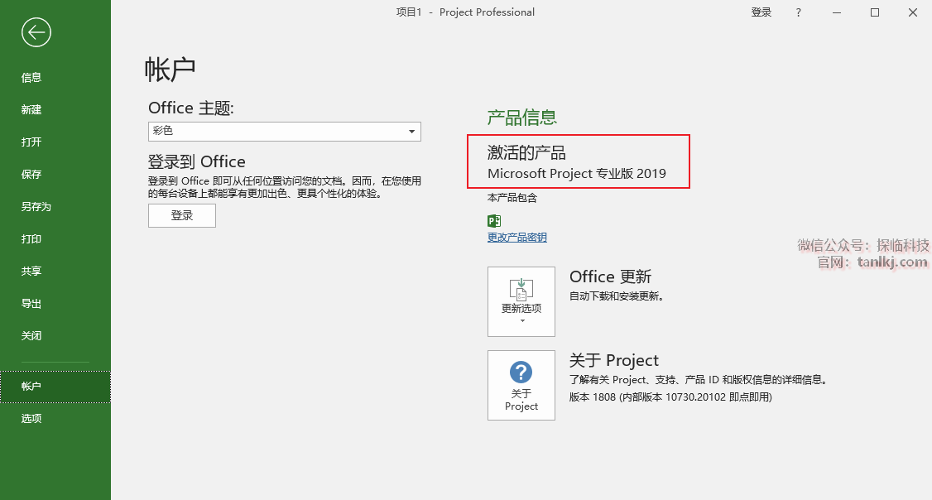932x500 pixels.
Task: Open the 共享 sidebar item
Action: pos(31,271)
